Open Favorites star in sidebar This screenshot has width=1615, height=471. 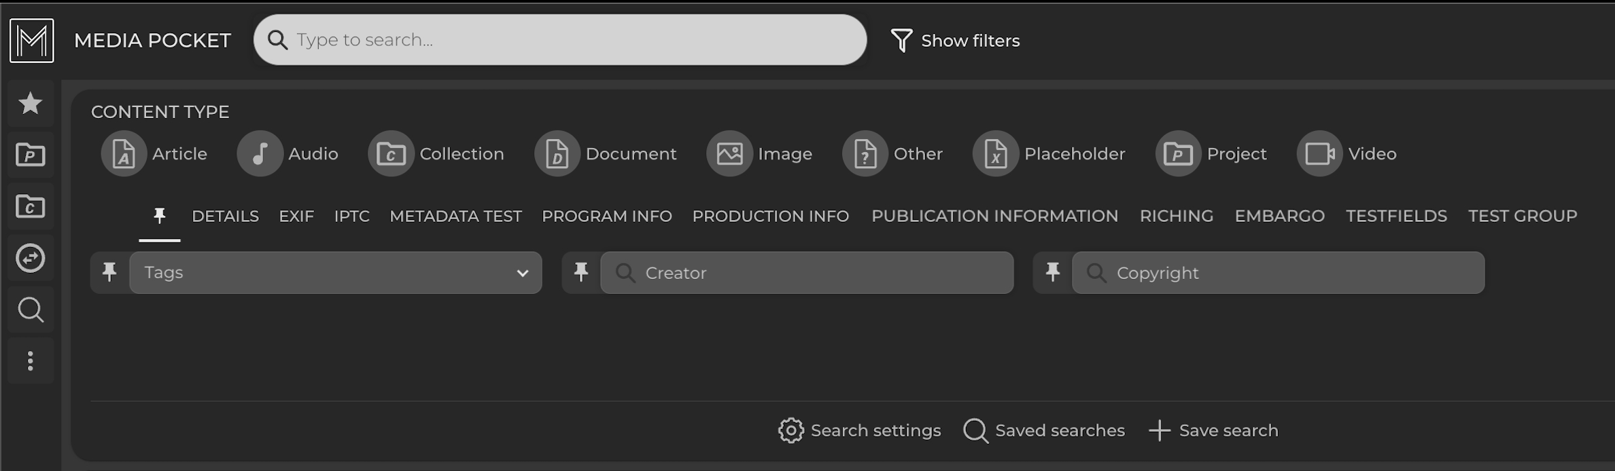[x=30, y=104]
